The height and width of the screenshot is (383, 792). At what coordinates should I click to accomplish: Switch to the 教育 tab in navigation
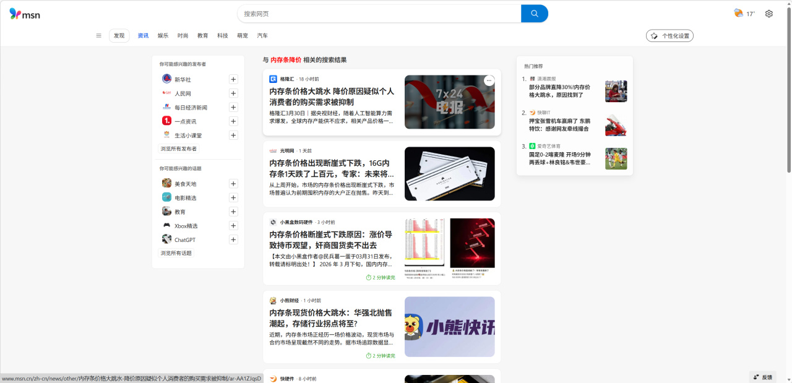click(203, 36)
